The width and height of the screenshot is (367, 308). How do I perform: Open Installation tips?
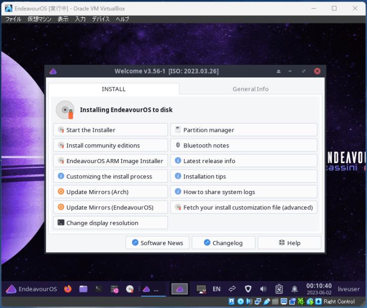click(243, 176)
